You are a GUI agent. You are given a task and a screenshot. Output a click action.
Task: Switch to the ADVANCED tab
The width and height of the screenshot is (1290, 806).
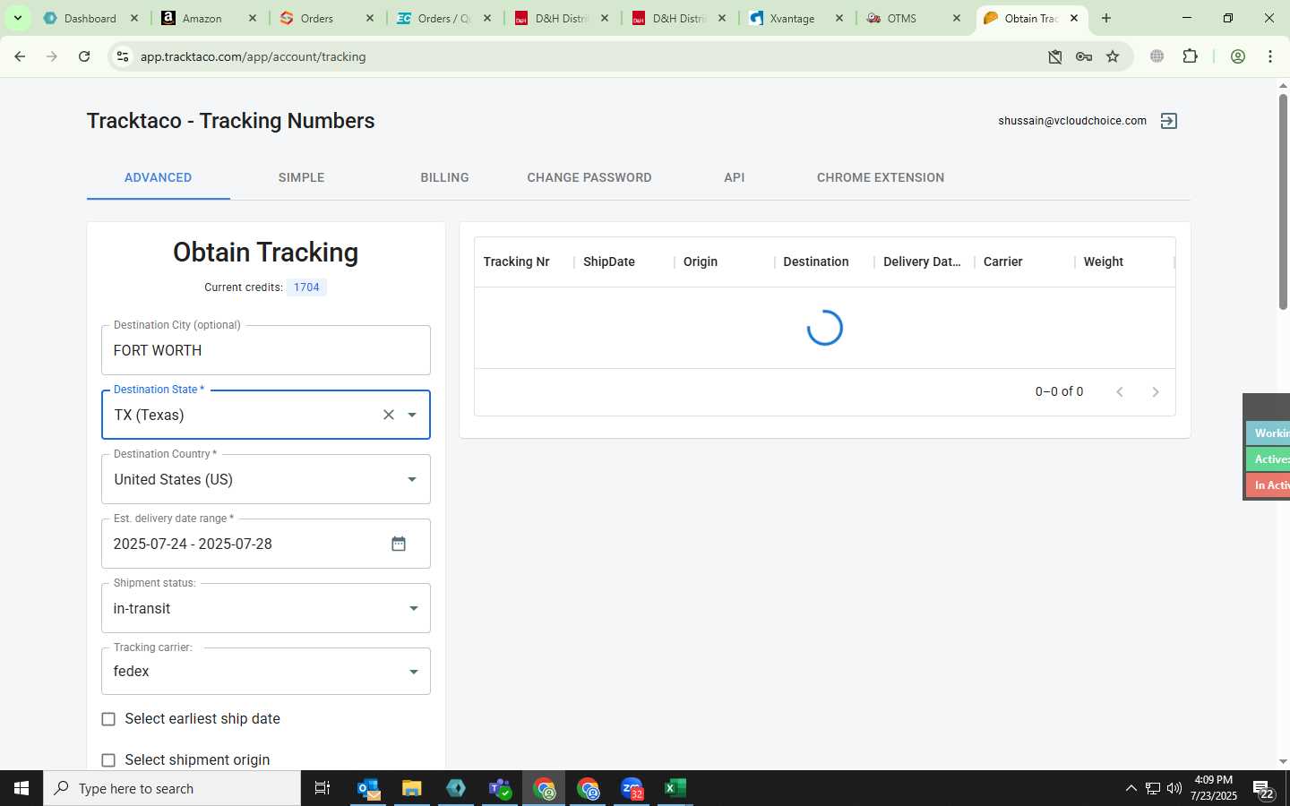click(x=159, y=177)
